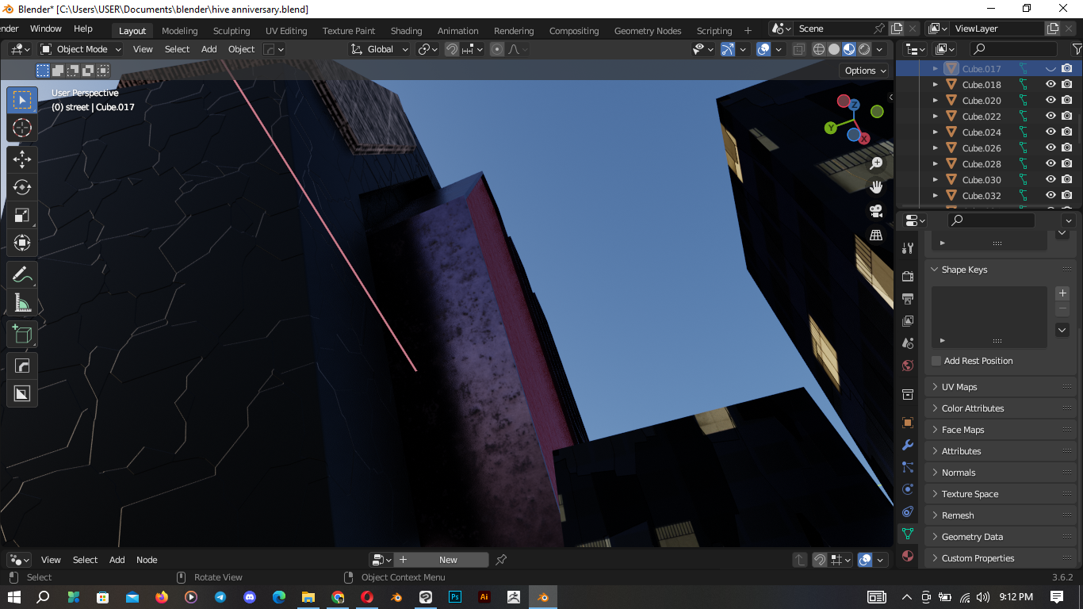Expand the Normals panel
Image resolution: width=1083 pixels, height=609 pixels.
pyautogui.click(x=1001, y=473)
